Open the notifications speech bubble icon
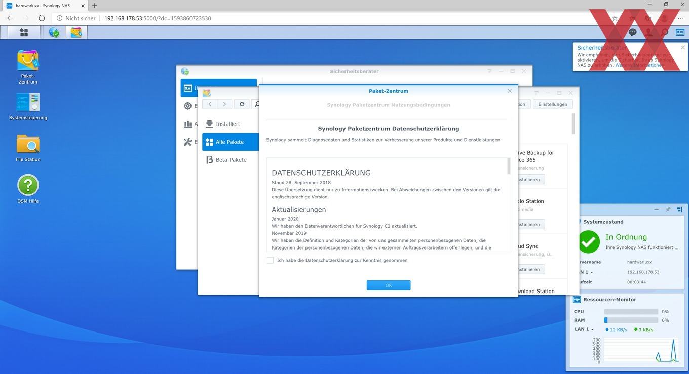Image resolution: width=689 pixels, height=374 pixels. click(633, 32)
